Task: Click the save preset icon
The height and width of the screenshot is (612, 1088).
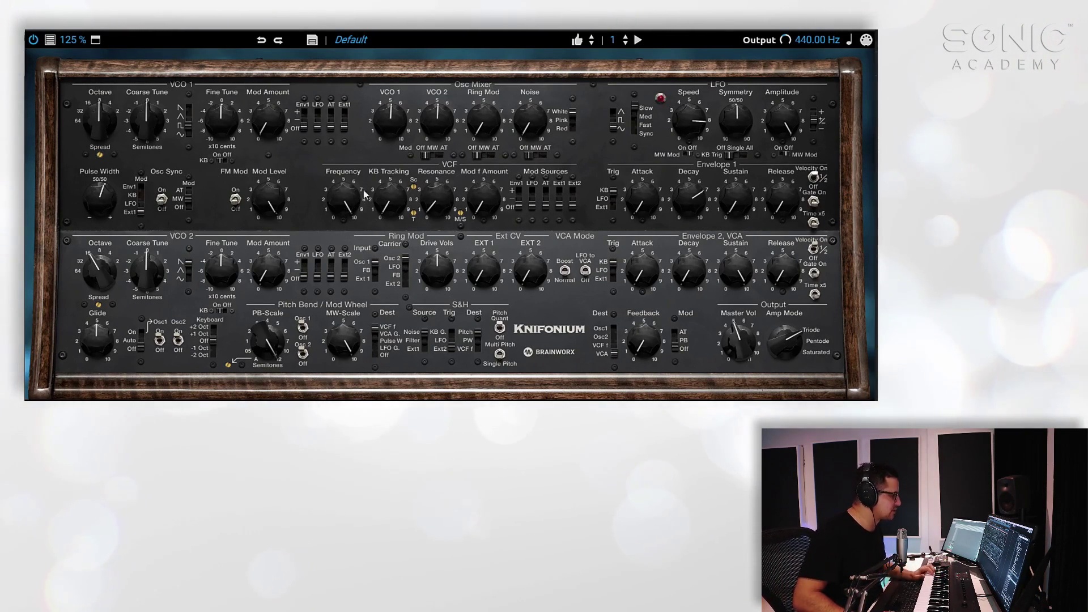Action: 312,40
